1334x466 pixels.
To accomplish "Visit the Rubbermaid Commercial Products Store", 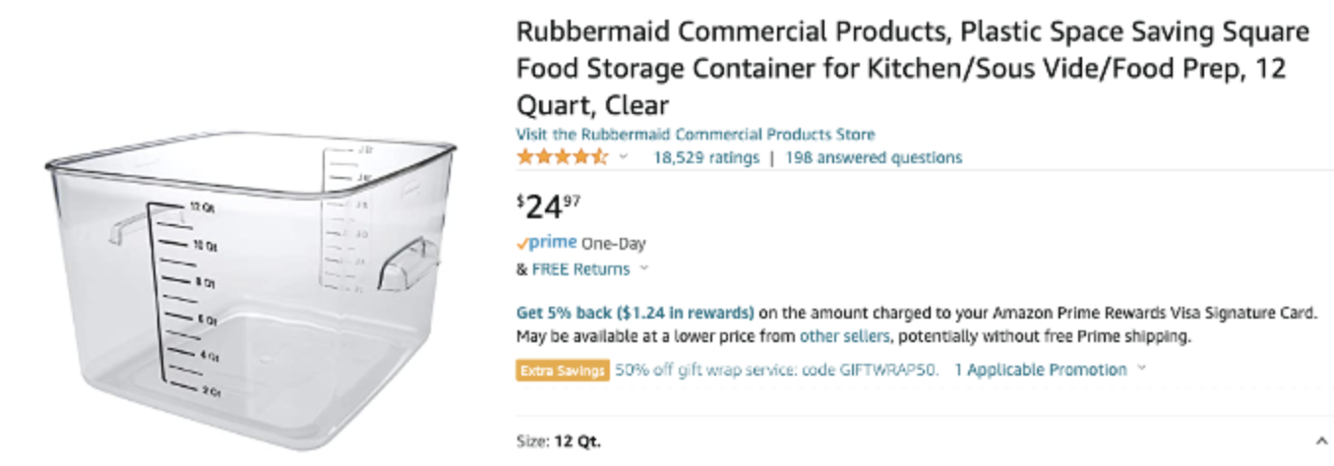I will pyautogui.click(x=695, y=135).
